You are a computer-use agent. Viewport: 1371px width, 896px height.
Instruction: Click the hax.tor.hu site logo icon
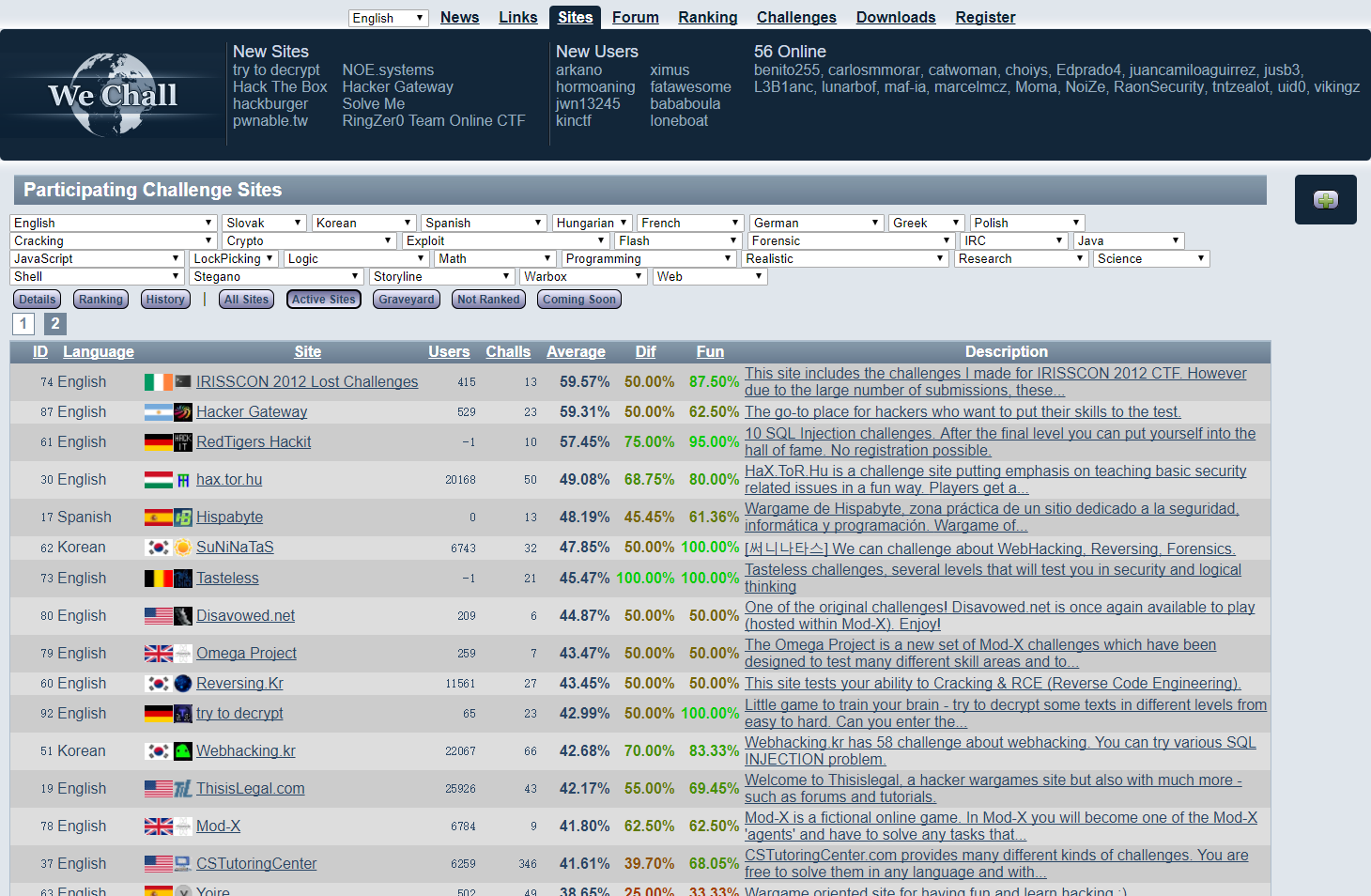tap(183, 479)
